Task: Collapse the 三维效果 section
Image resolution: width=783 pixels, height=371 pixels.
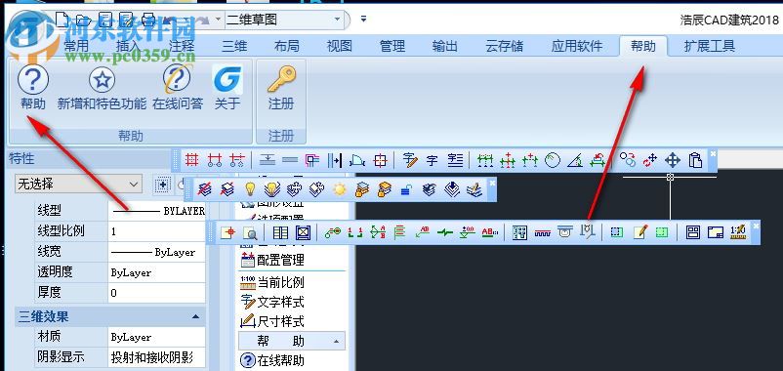Action: pyautogui.click(x=195, y=316)
